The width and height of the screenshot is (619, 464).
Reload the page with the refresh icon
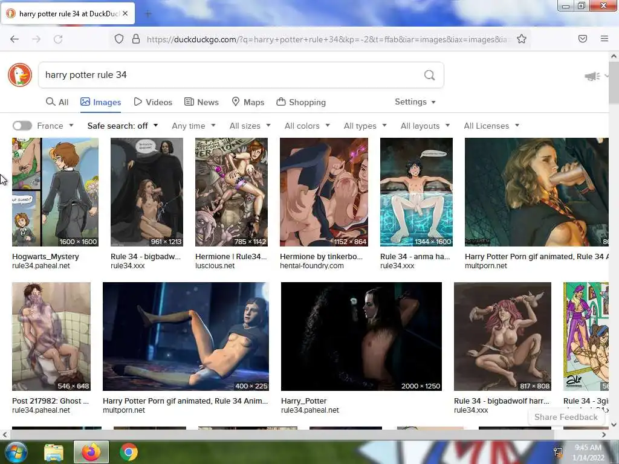coord(58,39)
